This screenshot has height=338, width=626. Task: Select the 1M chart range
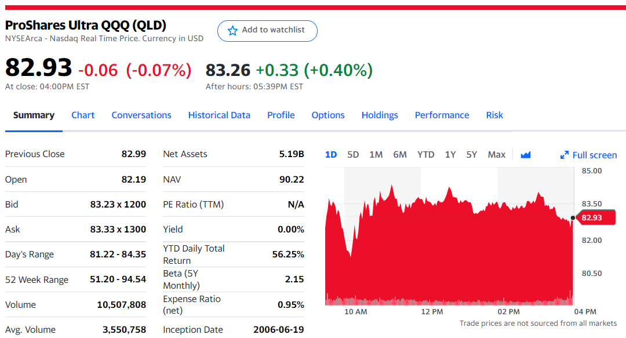[x=376, y=155]
